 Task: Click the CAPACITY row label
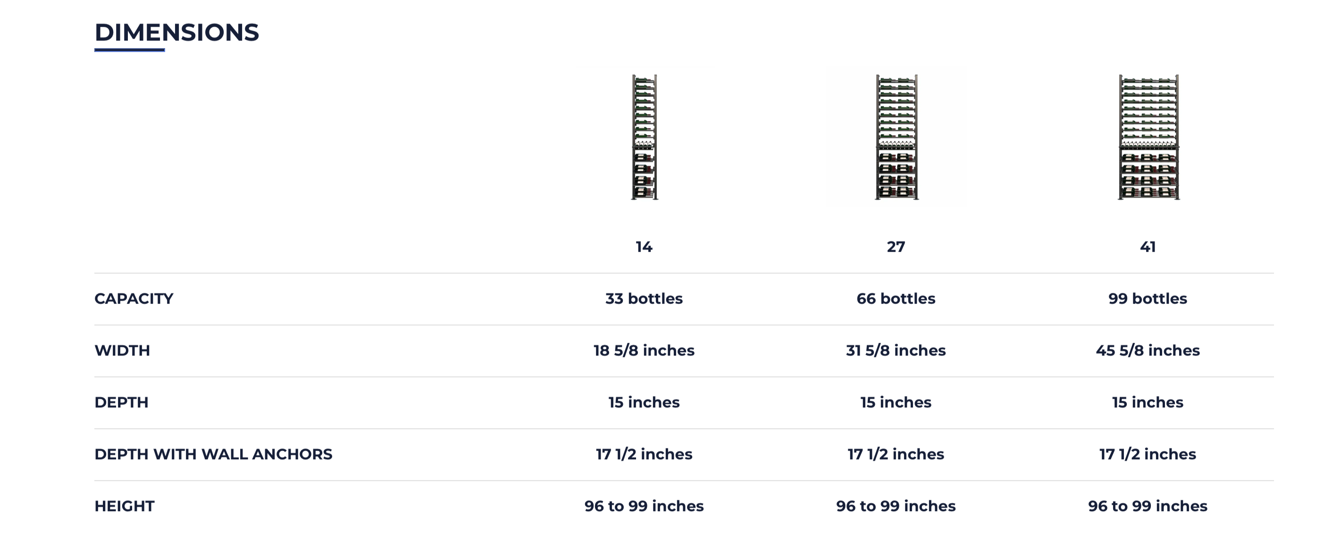(134, 299)
